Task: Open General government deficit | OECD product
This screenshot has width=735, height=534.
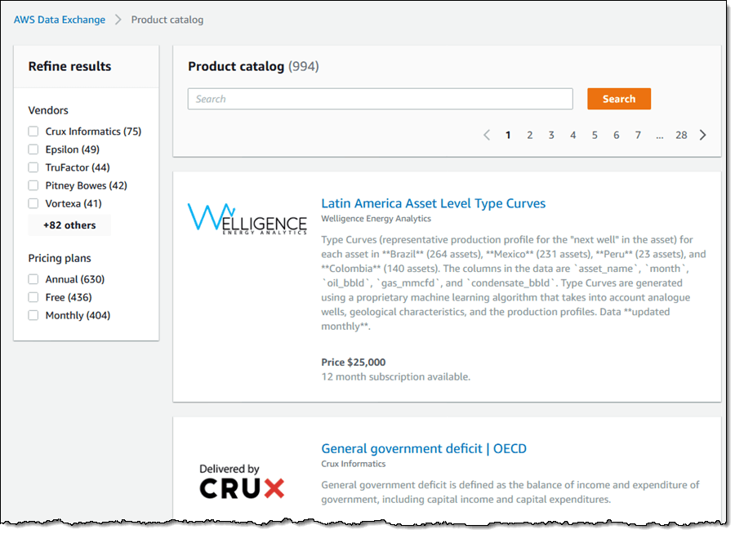Action: click(x=424, y=448)
